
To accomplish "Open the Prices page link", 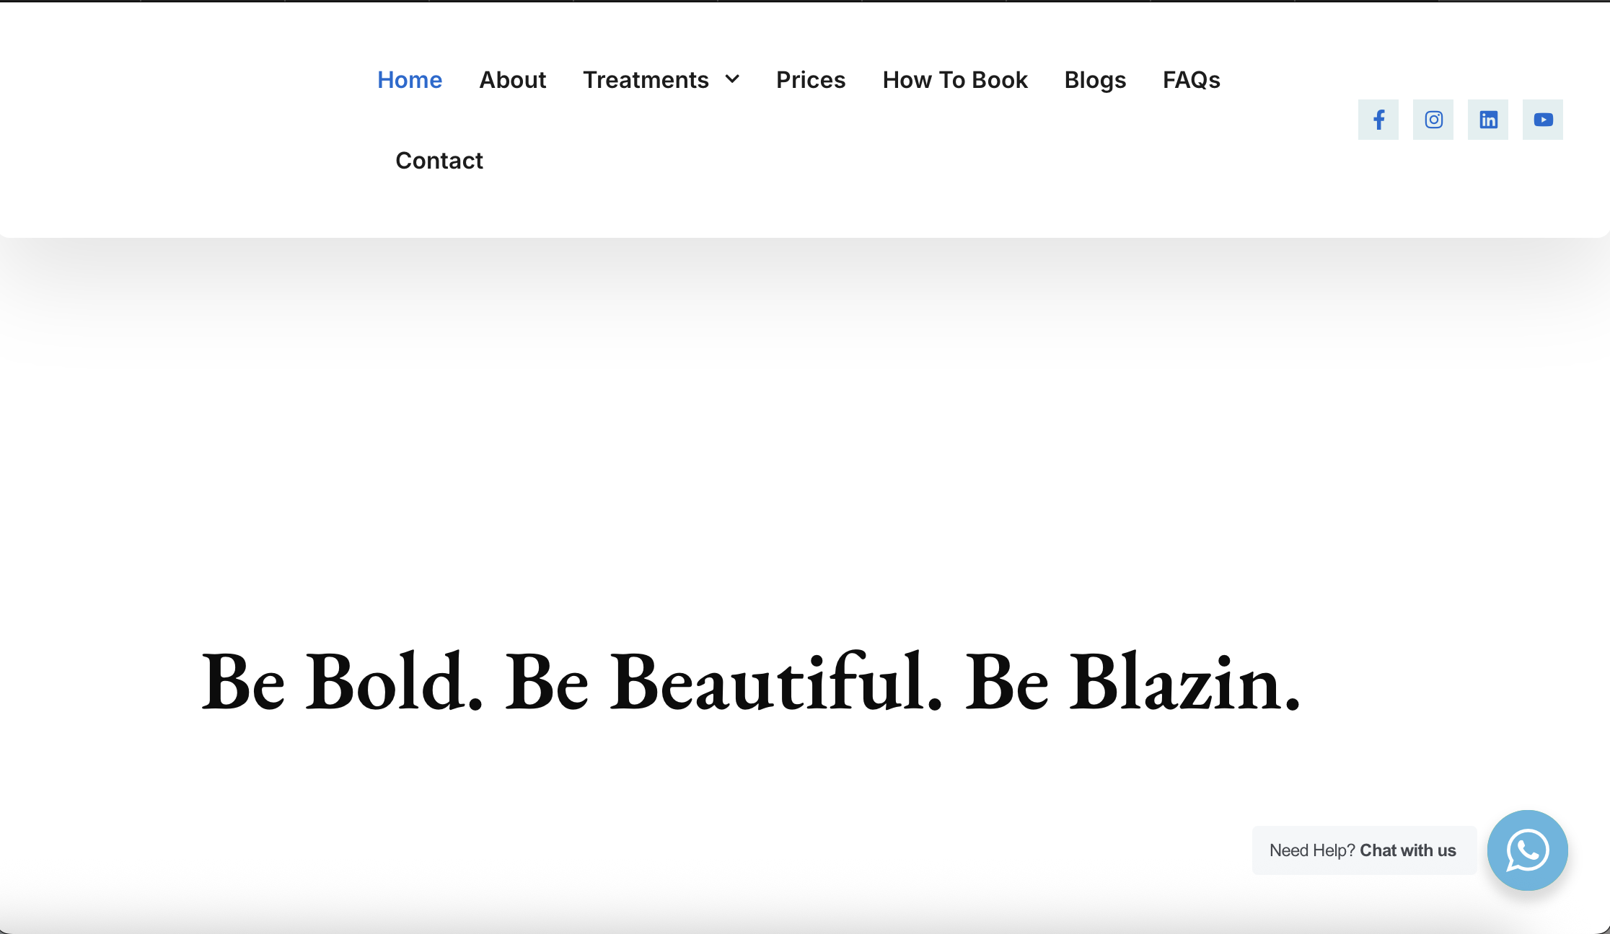I will tap(810, 80).
